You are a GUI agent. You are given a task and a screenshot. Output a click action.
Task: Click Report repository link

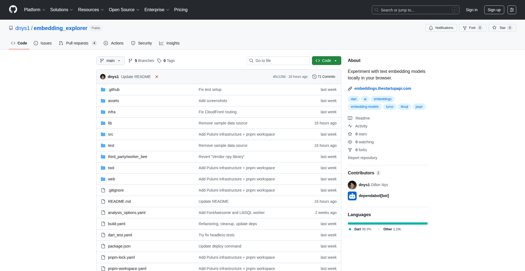[x=362, y=158]
